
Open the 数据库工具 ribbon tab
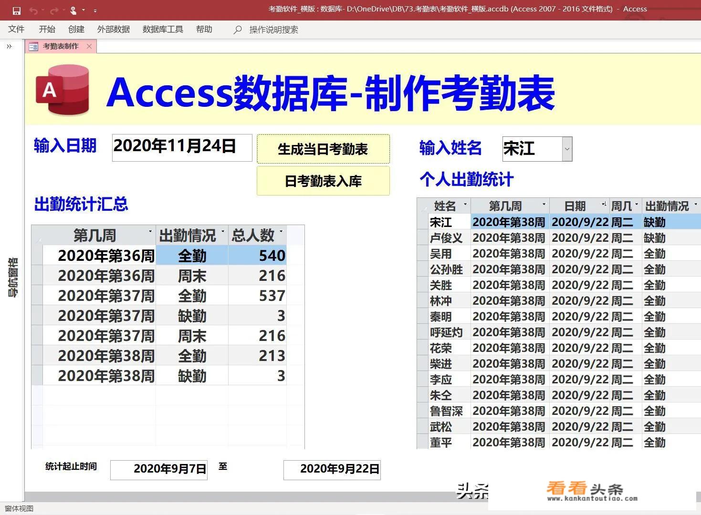click(x=163, y=30)
